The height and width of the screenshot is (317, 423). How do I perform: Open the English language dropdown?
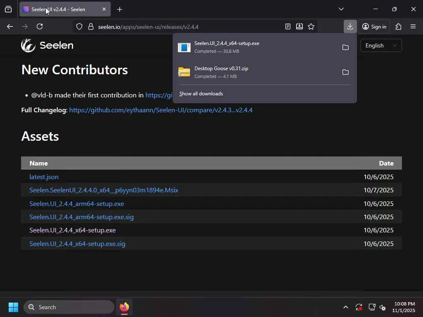[x=381, y=45]
